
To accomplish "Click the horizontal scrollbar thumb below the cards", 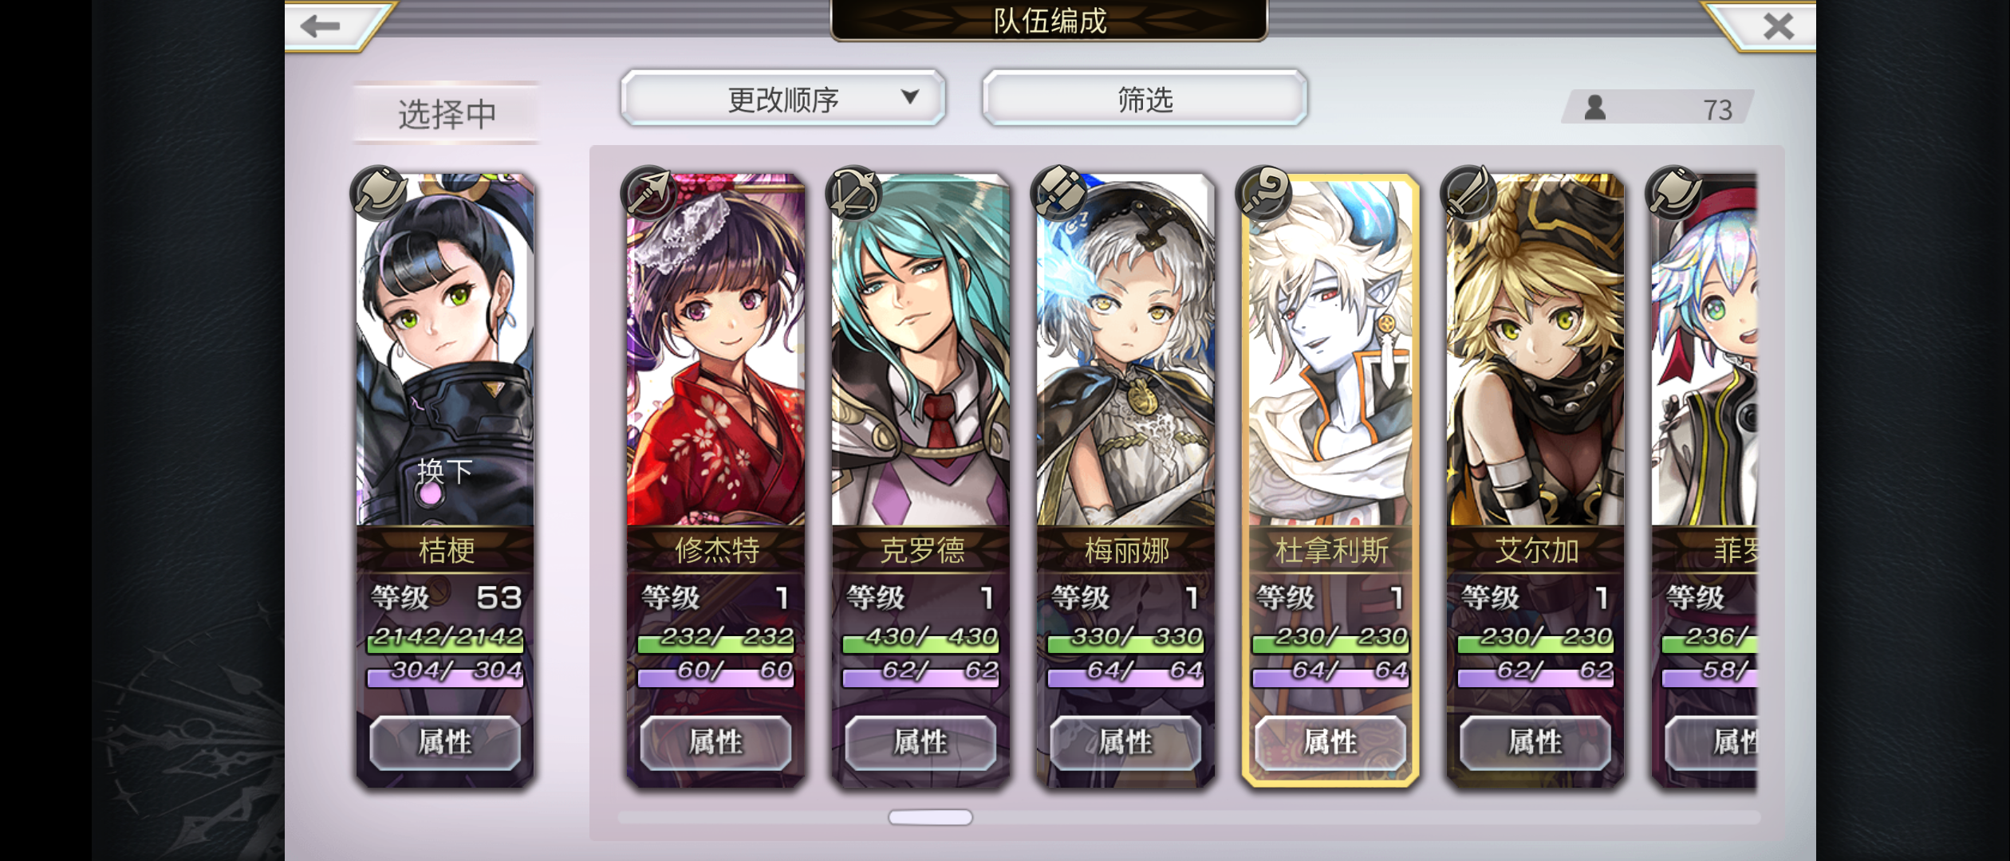I will coord(930,817).
